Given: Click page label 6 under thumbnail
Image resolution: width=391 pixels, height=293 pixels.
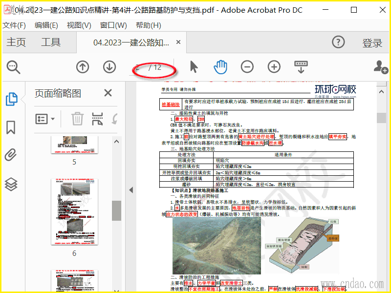Looking at the screenshot, I should (x=74, y=253).
